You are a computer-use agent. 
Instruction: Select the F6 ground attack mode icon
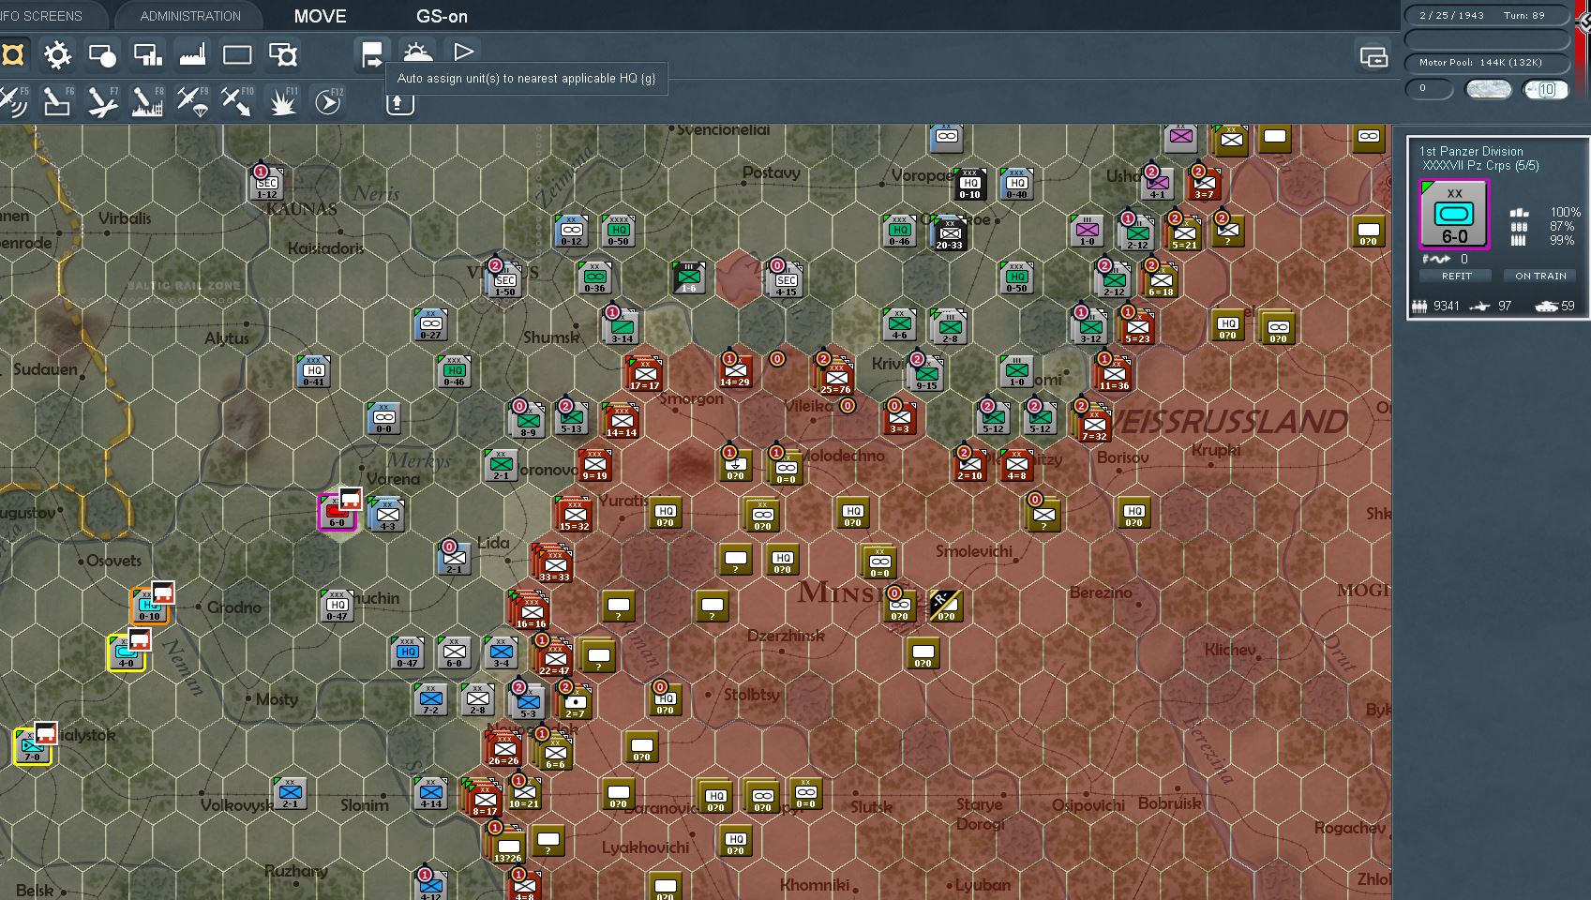point(57,101)
